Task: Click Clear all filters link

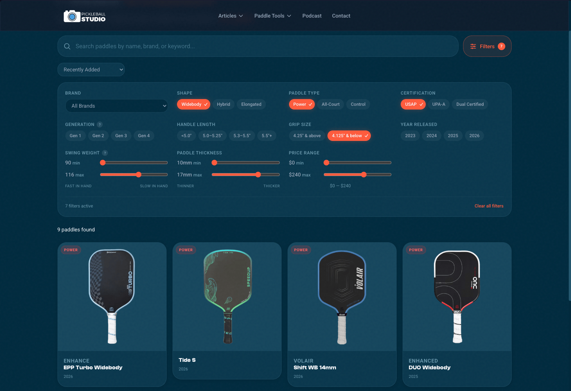Action: 489,206
